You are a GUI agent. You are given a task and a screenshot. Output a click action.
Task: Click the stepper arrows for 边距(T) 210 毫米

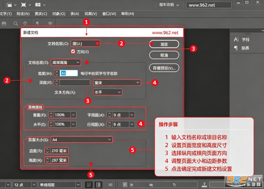[47, 151]
